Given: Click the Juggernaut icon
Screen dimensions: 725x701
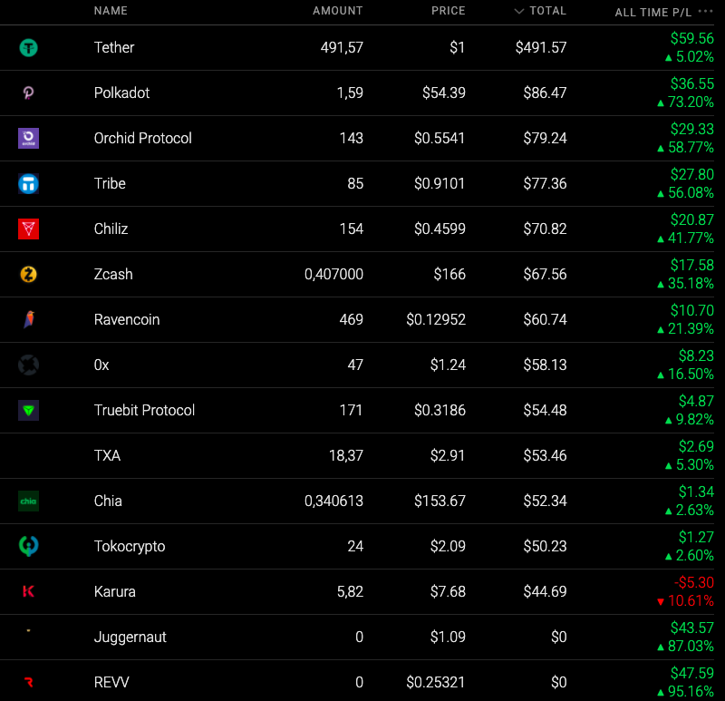Looking at the screenshot, I should pos(28,630).
